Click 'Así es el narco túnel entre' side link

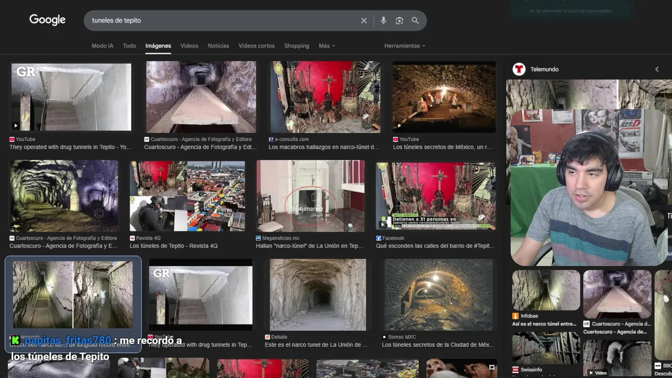click(x=544, y=324)
